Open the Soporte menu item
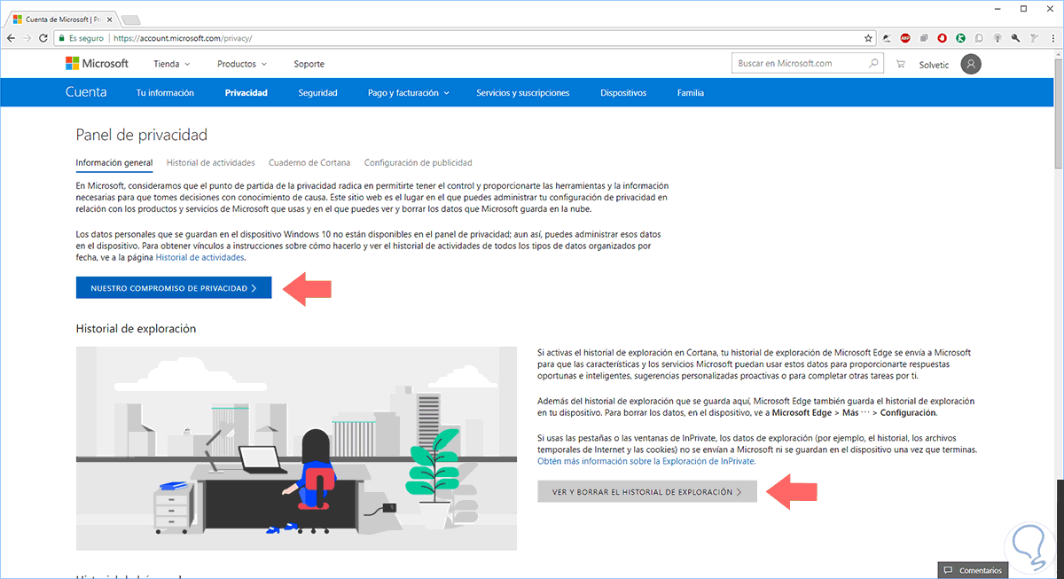Viewport: 1064px width, 579px height. (309, 64)
